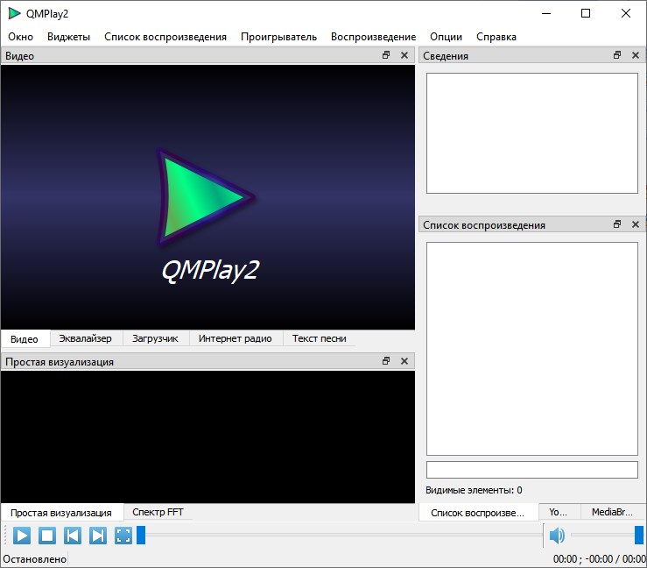Close the Видео panel

tap(404, 55)
